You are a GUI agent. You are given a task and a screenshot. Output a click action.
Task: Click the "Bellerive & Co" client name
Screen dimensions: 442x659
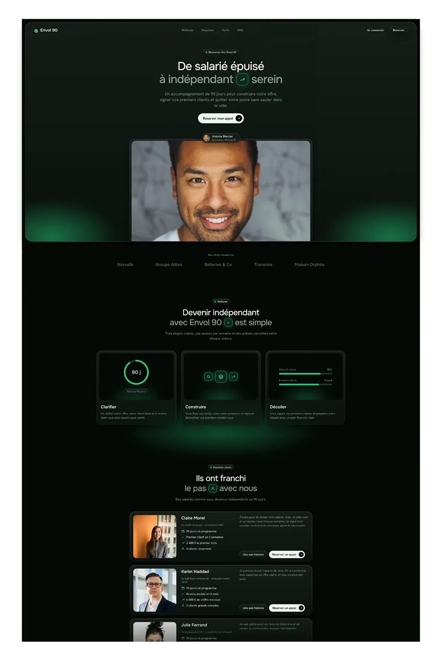pyautogui.click(x=218, y=265)
